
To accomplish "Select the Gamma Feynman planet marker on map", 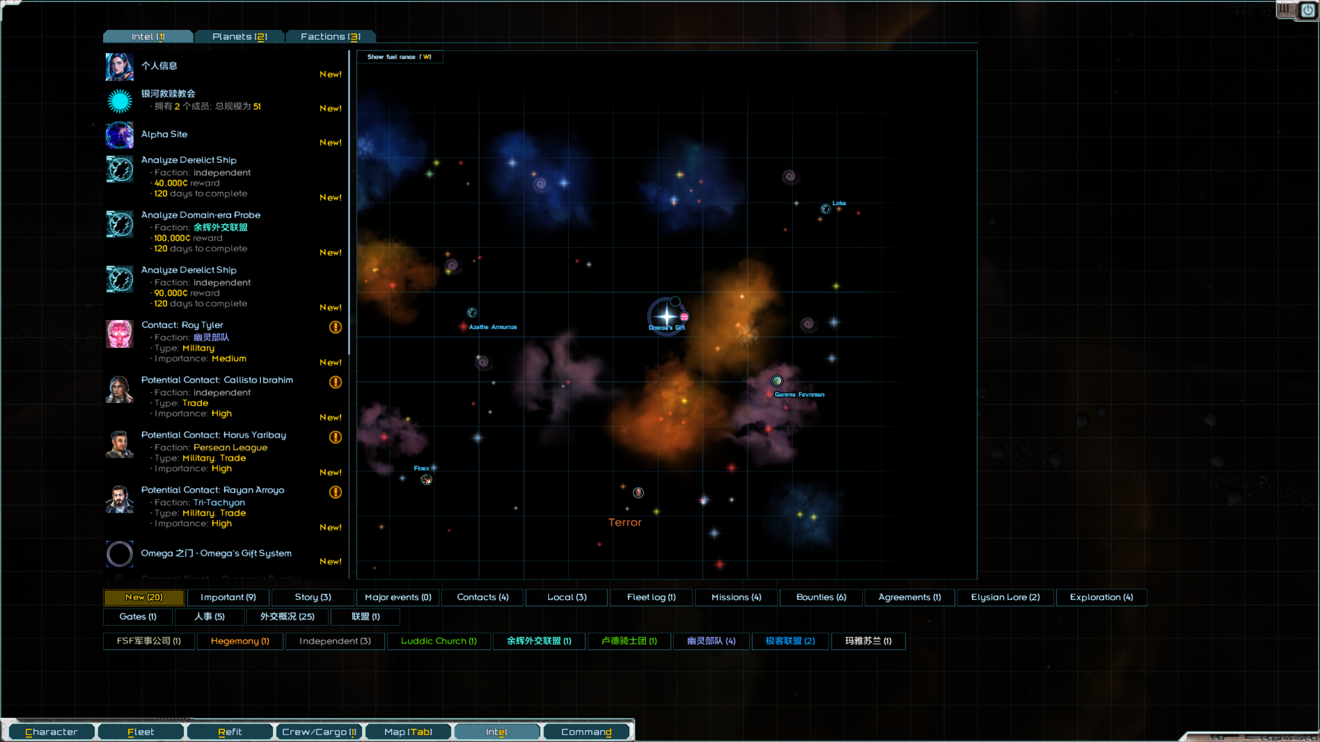I will (x=777, y=381).
